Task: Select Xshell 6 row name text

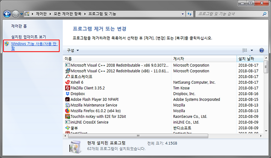Action: [x=77, y=82]
